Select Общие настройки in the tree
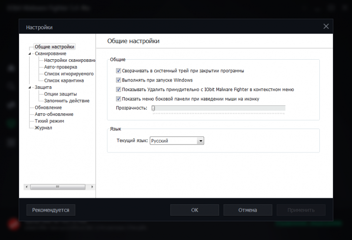 [54, 47]
